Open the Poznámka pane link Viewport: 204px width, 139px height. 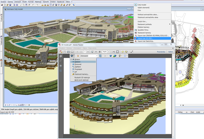(x=161, y=52)
